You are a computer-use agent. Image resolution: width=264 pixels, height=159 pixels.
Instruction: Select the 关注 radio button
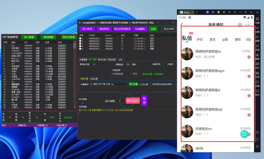tap(132, 74)
